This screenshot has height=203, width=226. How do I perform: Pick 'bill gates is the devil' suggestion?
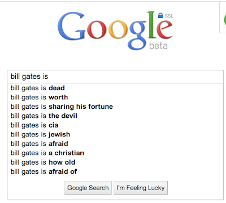[x=115, y=116]
